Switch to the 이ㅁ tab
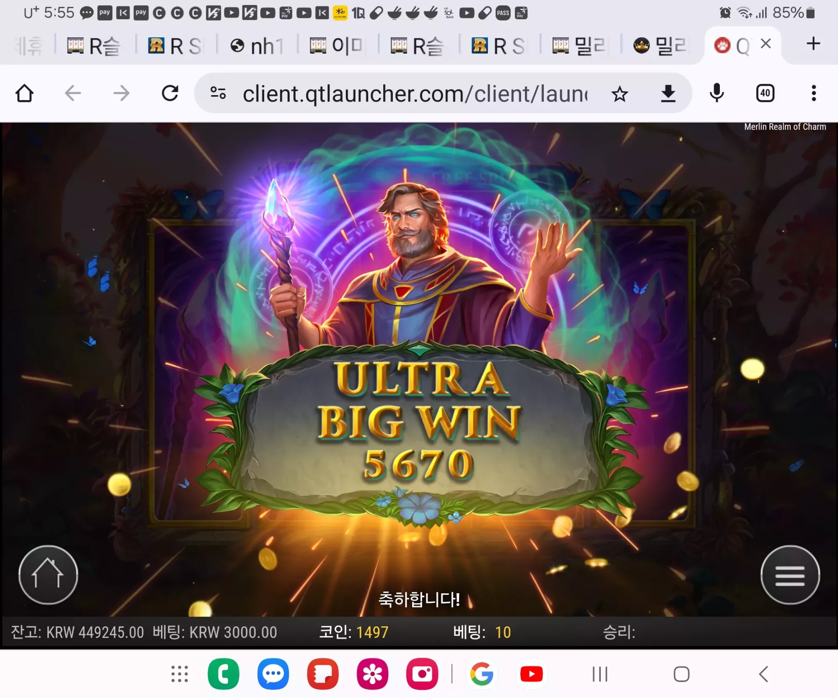Image resolution: width=838 pixels, height=698 pixels. coord(337,45)
